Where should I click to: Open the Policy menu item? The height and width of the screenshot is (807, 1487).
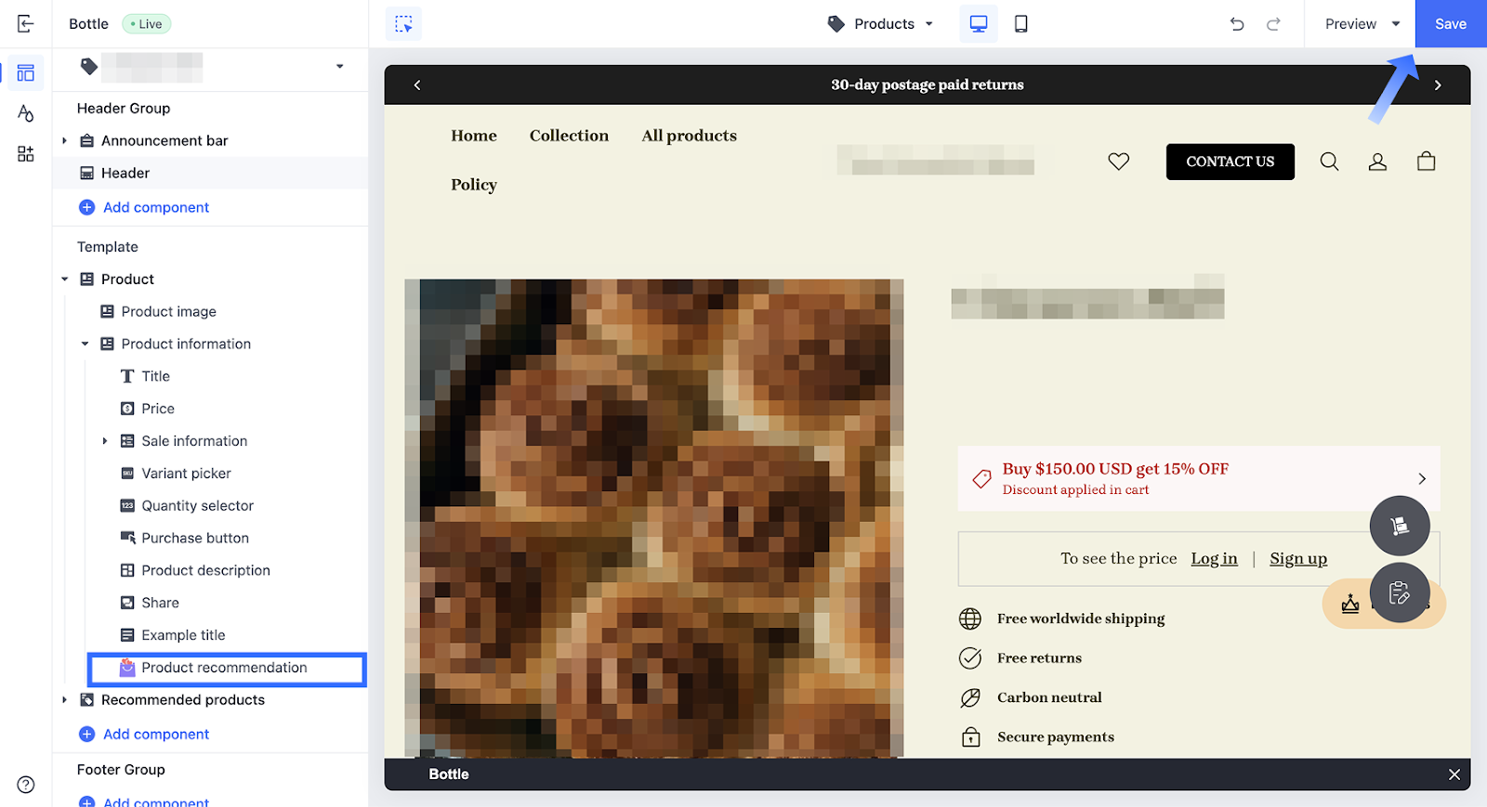(x=474, y=185)
